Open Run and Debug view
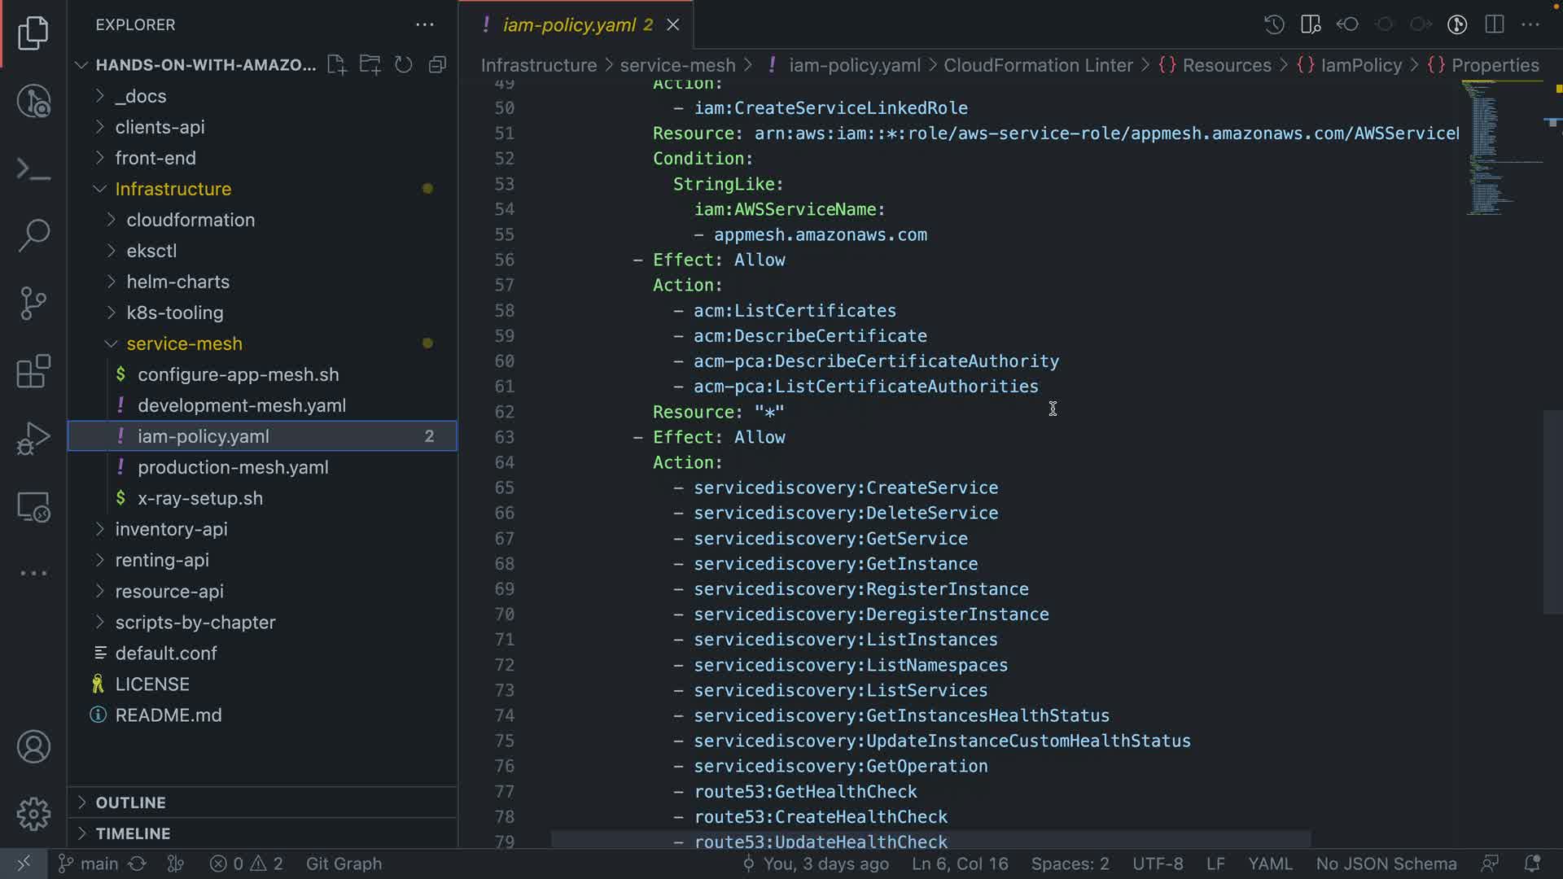The height and width of the screenshot is (879, 1563). pyautogui.click(x=33, y=439)
